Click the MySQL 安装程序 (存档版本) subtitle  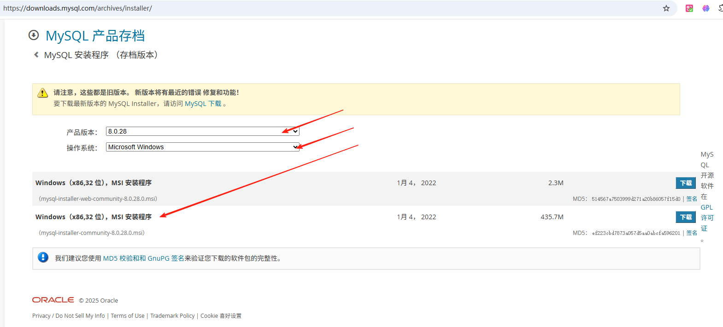click(x=102, y=55)
